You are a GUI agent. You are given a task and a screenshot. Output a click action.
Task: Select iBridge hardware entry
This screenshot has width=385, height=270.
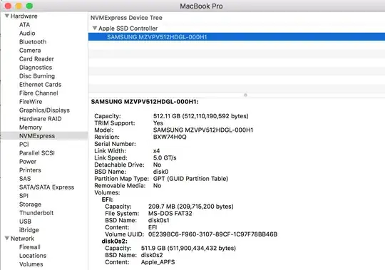[29, 230]
